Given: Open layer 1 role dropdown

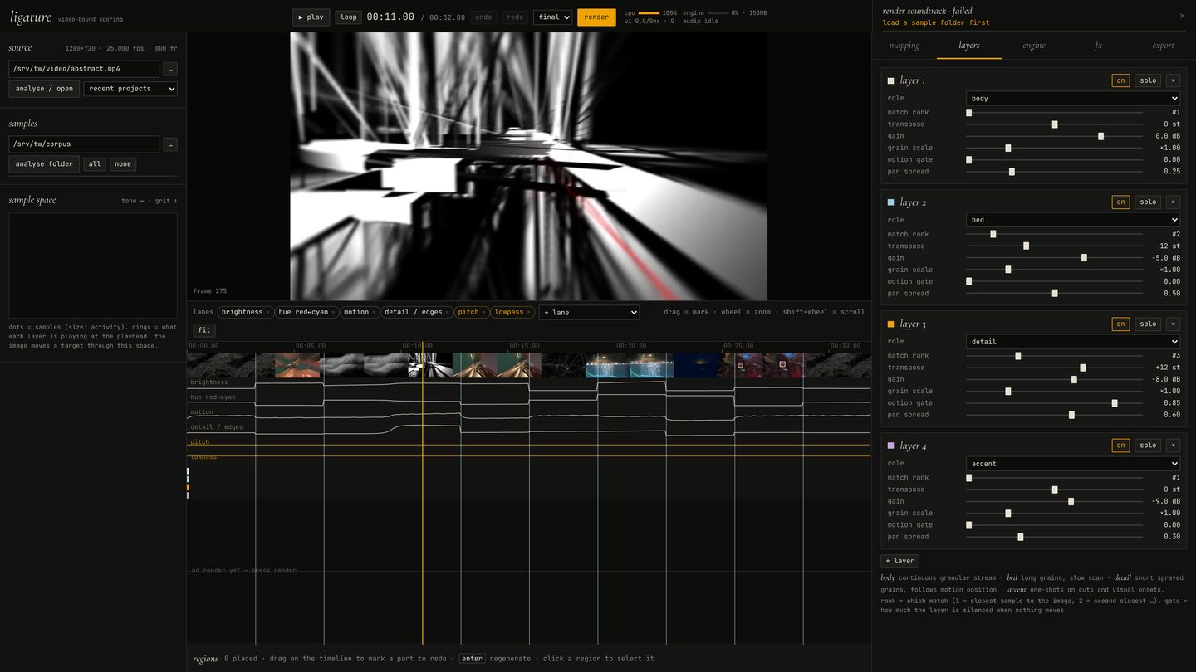Looking at the screenshot, I should (1073, 99).
